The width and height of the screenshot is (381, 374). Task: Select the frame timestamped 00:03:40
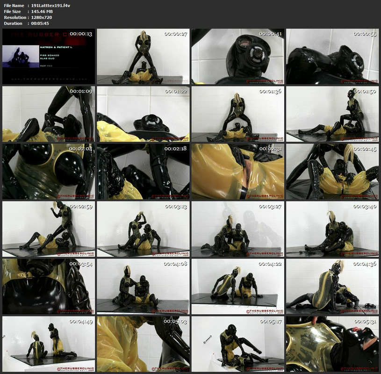[332, 229]
